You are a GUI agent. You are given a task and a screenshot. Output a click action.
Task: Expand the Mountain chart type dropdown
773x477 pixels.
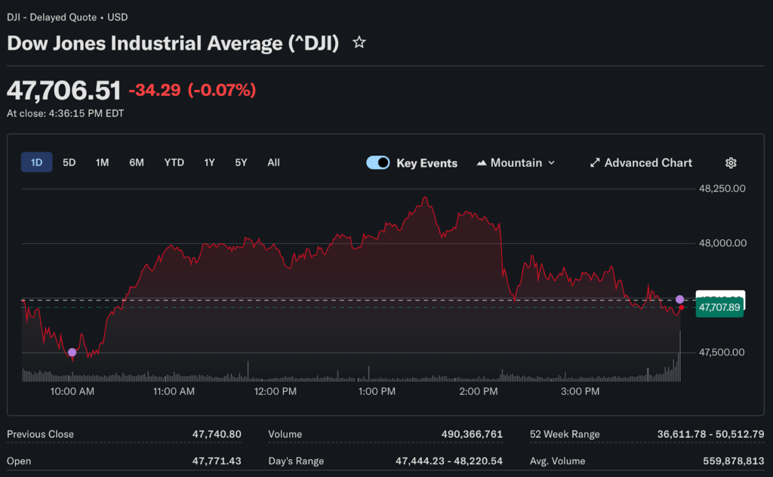pos(516,163)
